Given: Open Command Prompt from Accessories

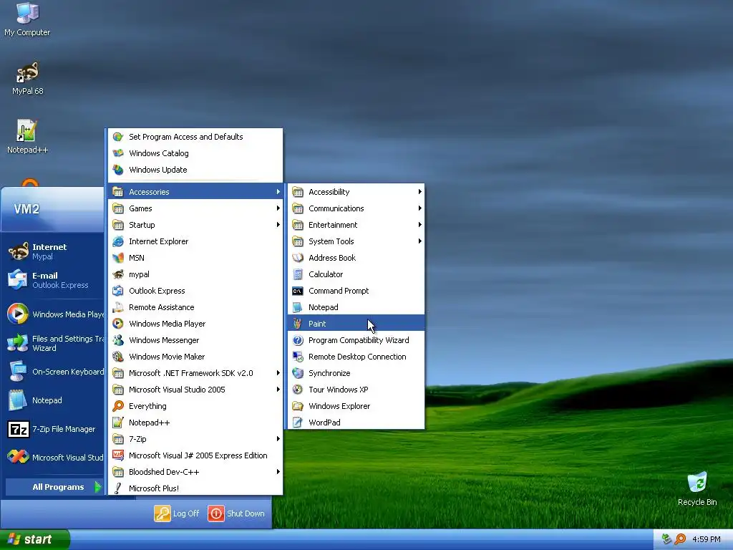Looking at the screenshot, I should 356,291.
